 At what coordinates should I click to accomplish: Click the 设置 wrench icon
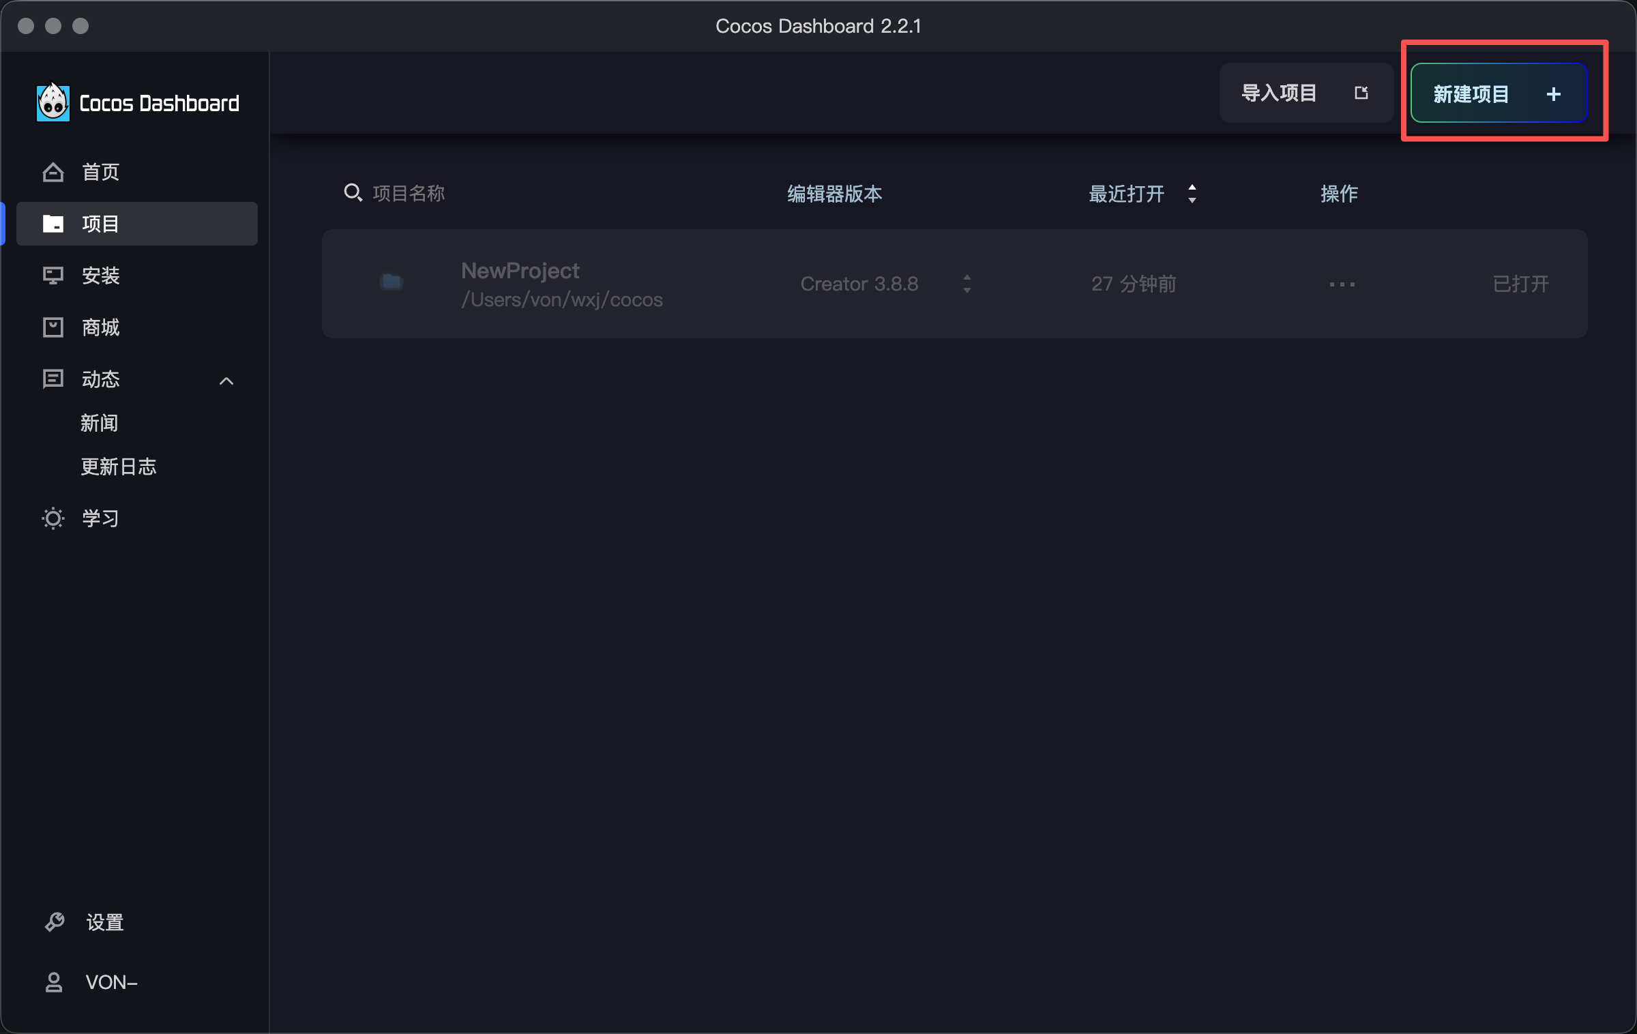click(x=55, y=922)
